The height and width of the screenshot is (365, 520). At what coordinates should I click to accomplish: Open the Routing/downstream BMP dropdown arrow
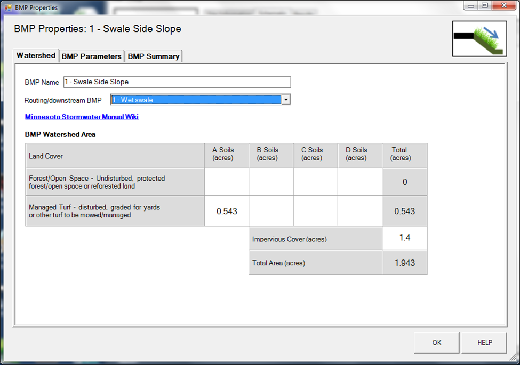(x=286, y=100)
